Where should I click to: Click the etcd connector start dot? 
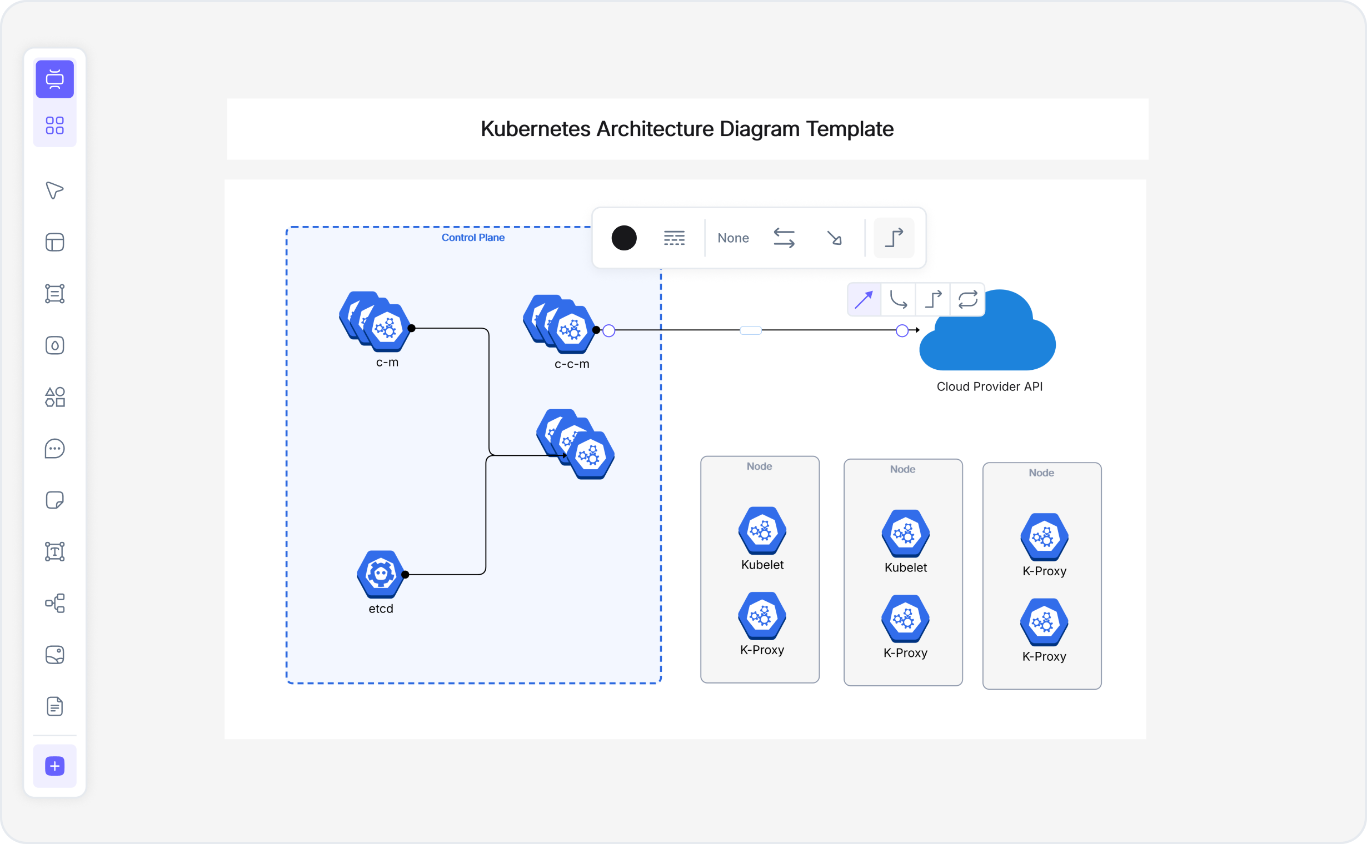coord(405,575)
